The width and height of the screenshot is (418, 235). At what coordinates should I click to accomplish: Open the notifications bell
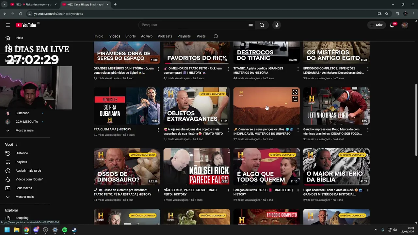(x=393, y=25)
